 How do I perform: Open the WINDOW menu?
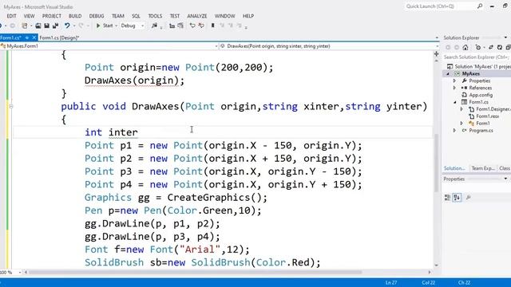pyautogui.click(x=224, y=16)
